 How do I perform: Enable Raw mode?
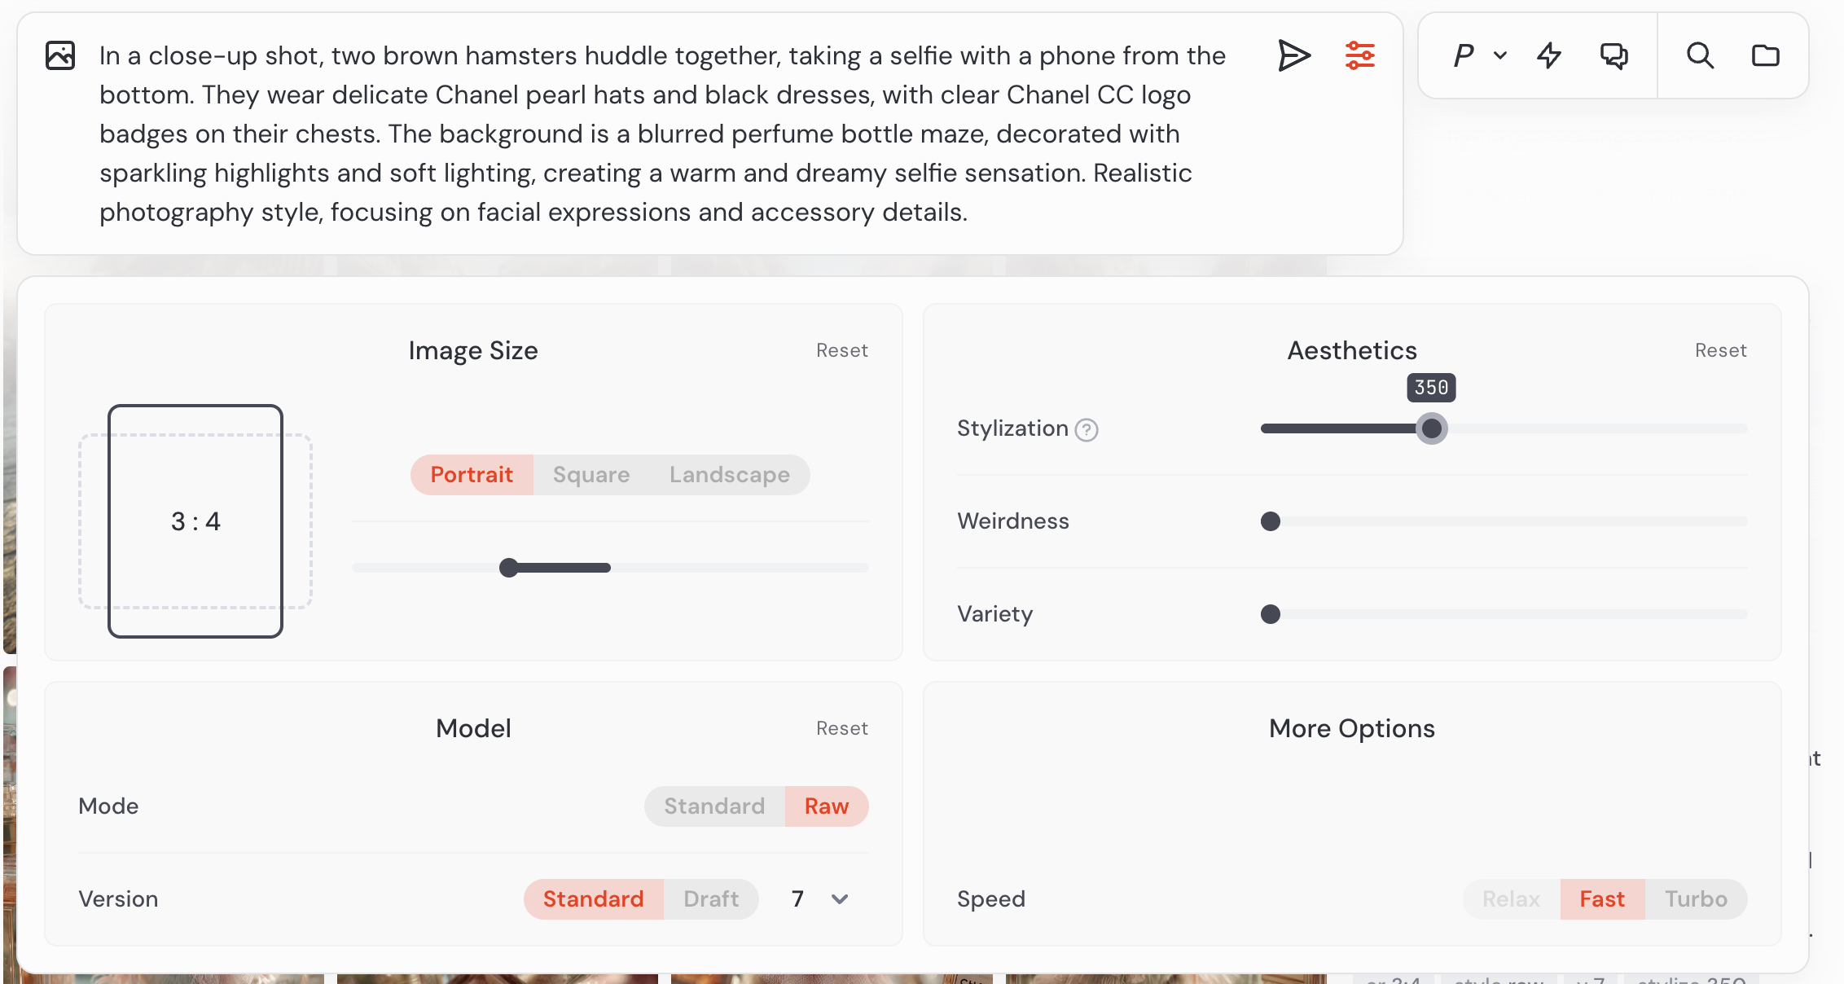click(827, 806)
